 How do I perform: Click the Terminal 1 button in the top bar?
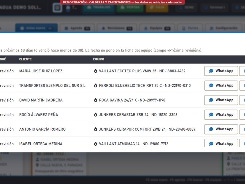click(214, 7)
